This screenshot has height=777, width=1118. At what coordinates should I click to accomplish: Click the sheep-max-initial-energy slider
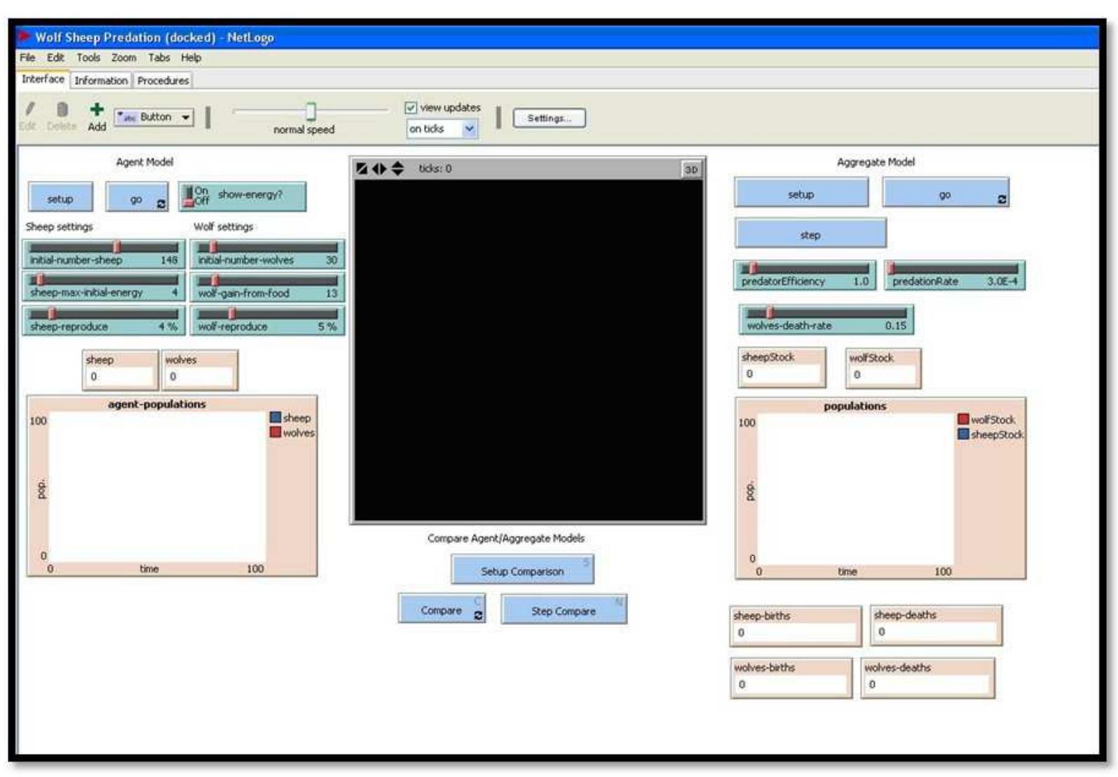point(104,287)
